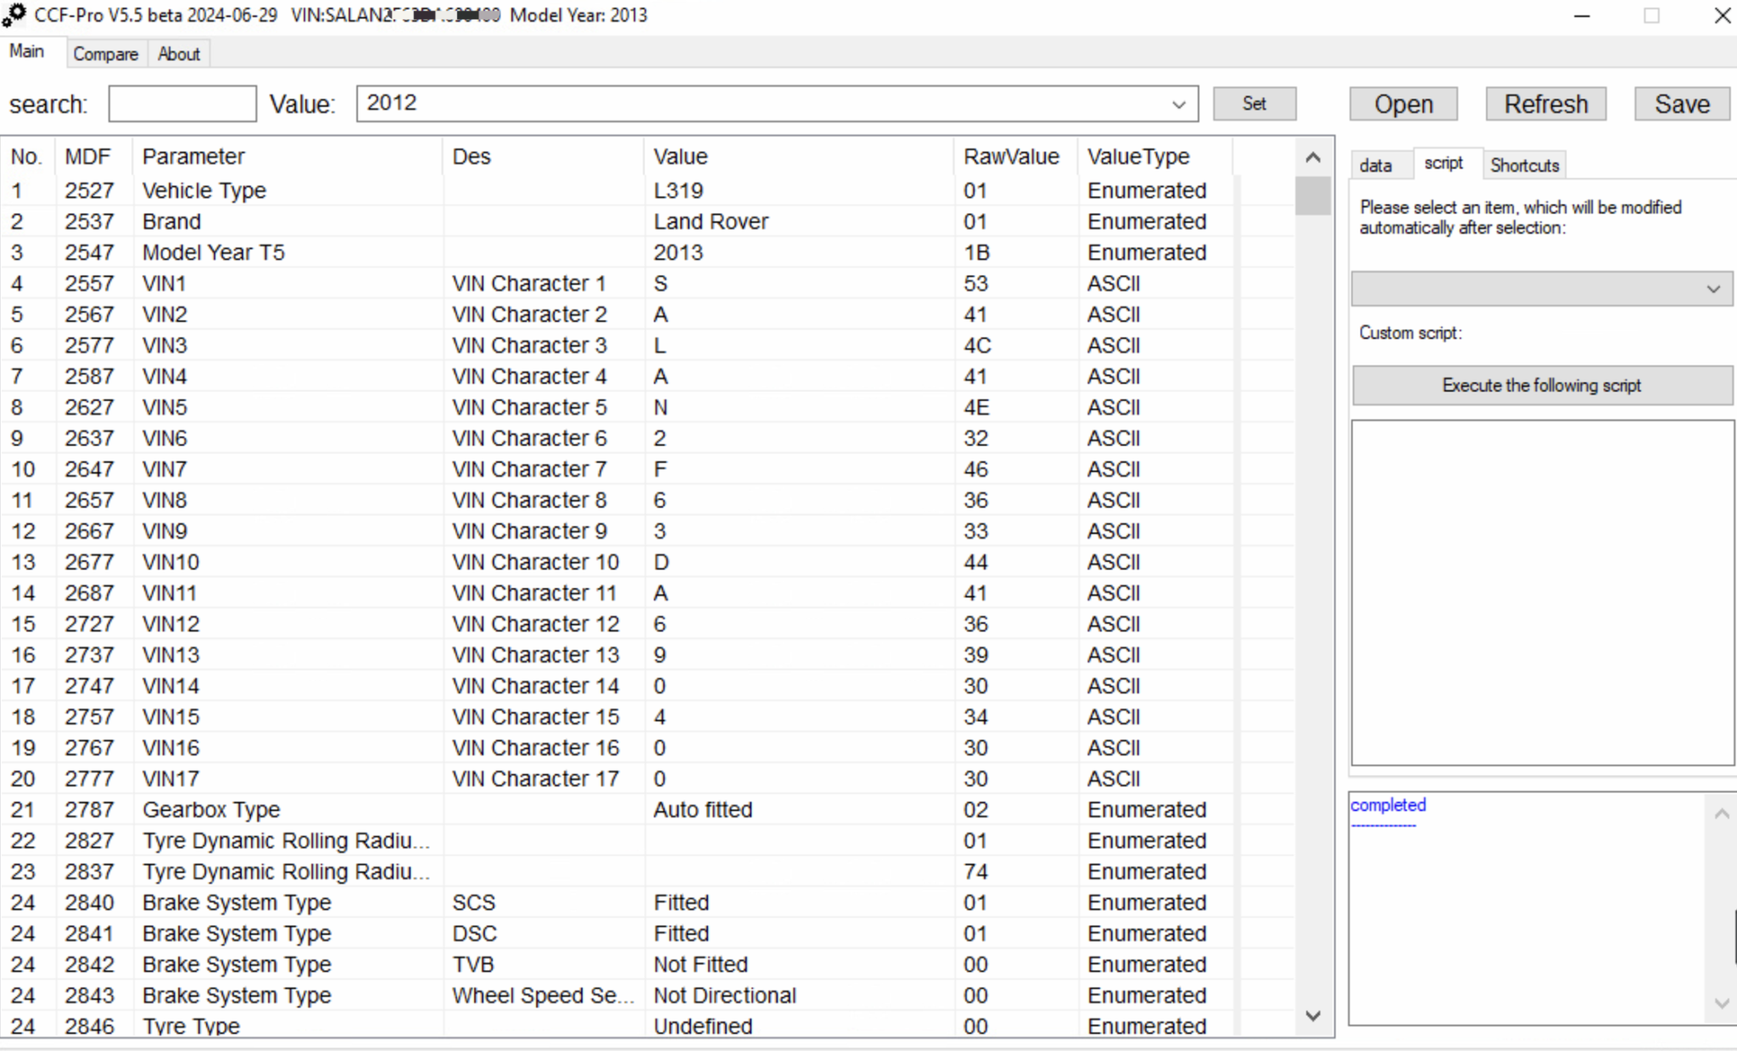Open the About tab
The width and height of the screenshot is (1737, 1051).
point(179,54)
